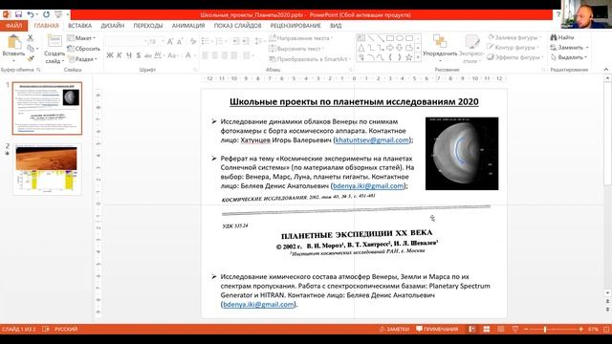This screenshot has width=612, height=344.
Task: Toggle text shadow S formatting
Action: 139,55
